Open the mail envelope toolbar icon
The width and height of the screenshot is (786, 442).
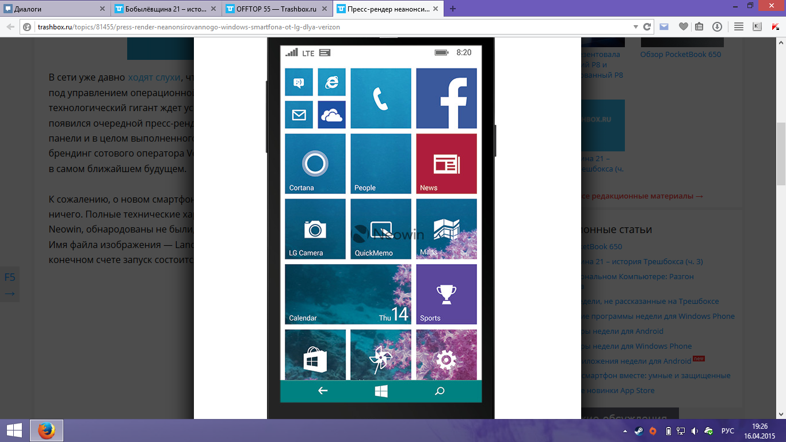[664, 26]
